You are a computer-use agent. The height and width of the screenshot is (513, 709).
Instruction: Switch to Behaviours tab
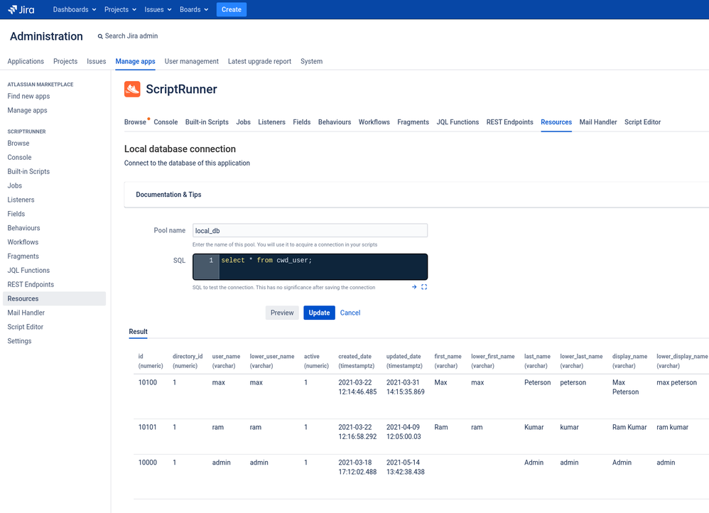coord(335,122)
